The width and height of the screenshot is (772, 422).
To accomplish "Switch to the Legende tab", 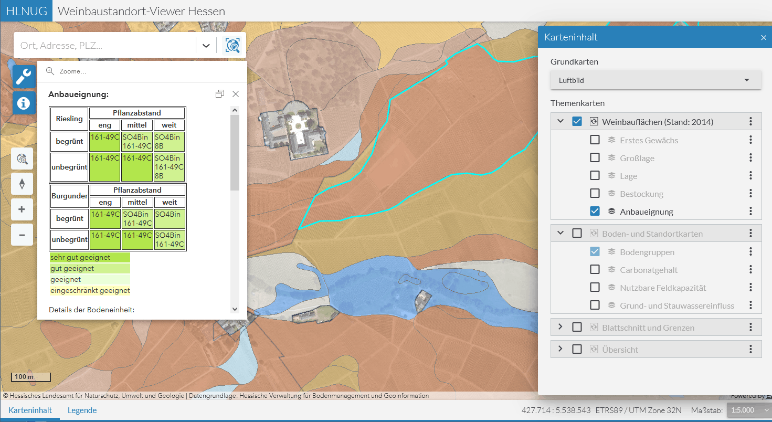I will pos(82,410).
